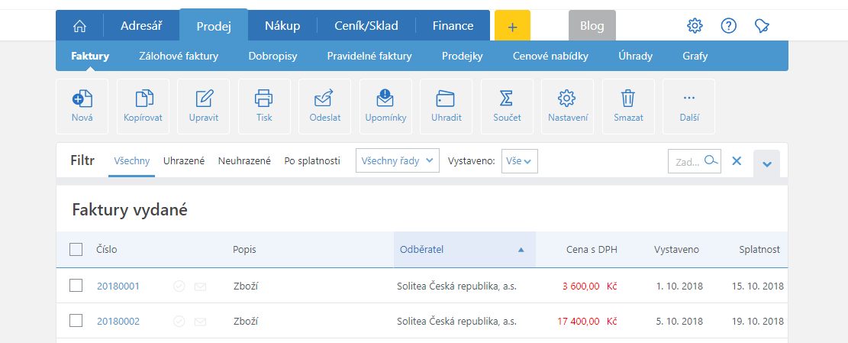Filter by Neuhrazené invoices
This screenshot has height=343, width=848.
(244, 160)
